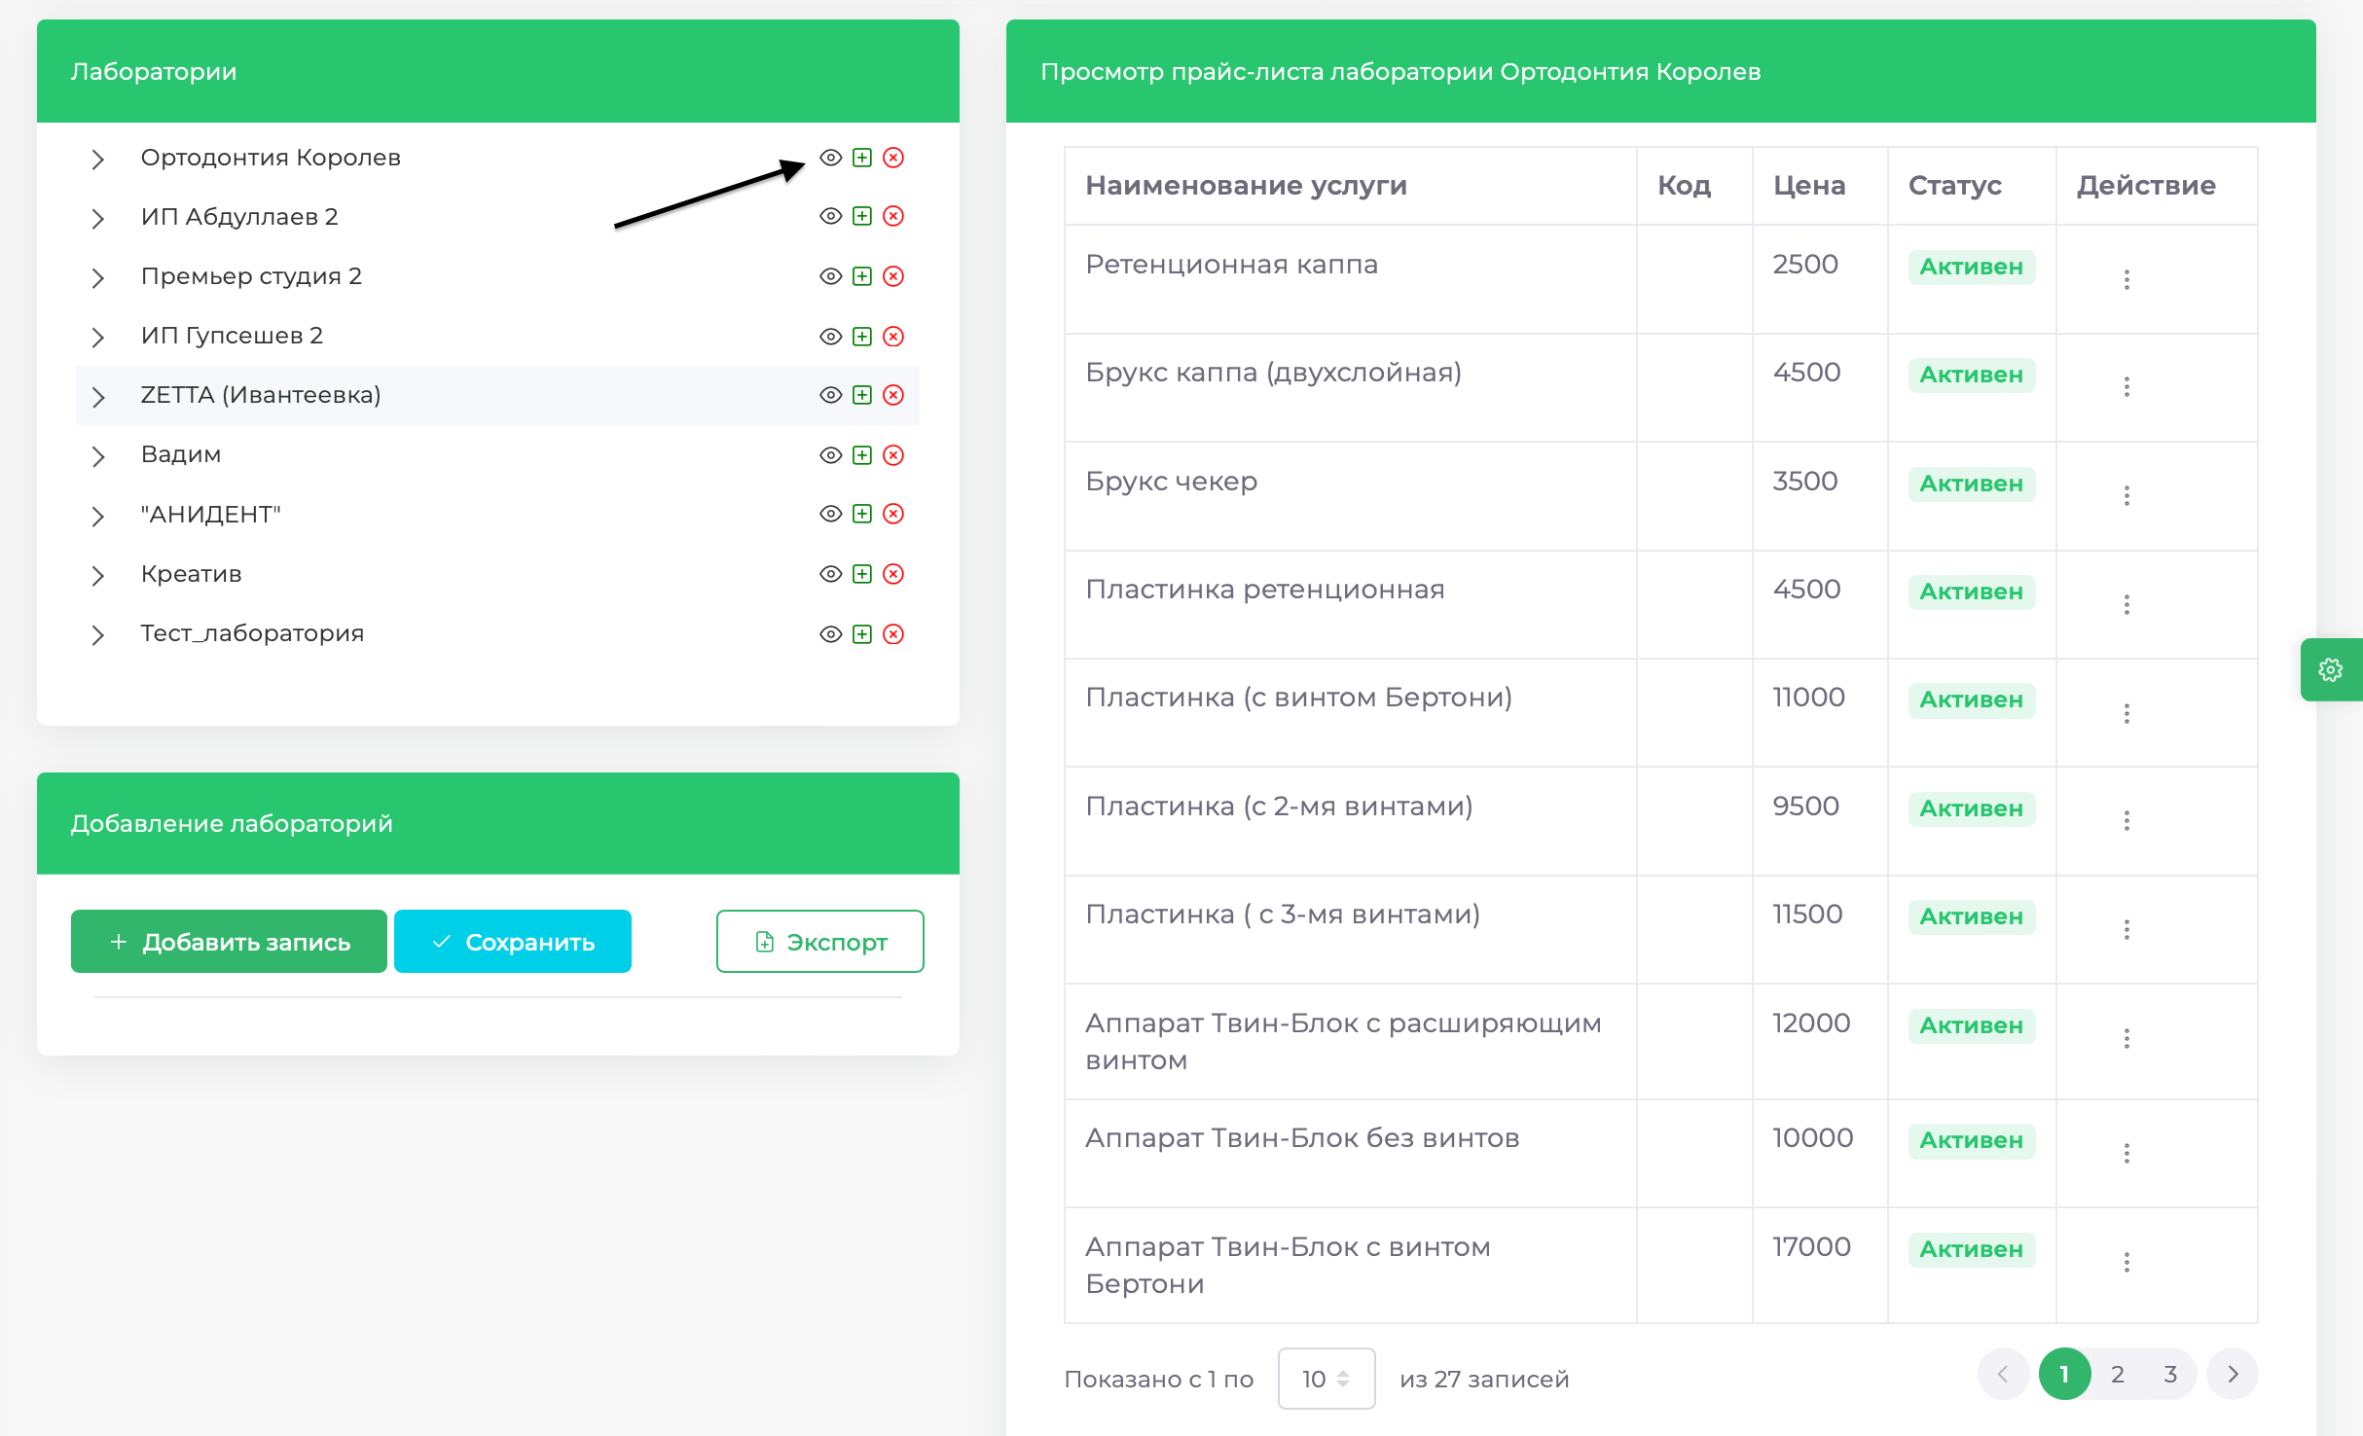The height and width of the screenshot is (1436, 2363).
Task: Click the plus icon for Премьер студия 2
Action: coord(862,276)
